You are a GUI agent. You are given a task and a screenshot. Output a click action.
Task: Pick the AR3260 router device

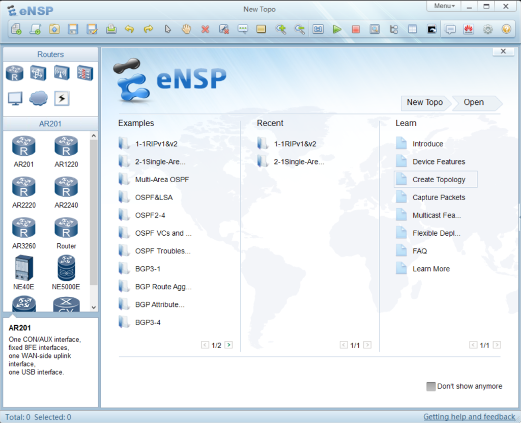point(23,234)
